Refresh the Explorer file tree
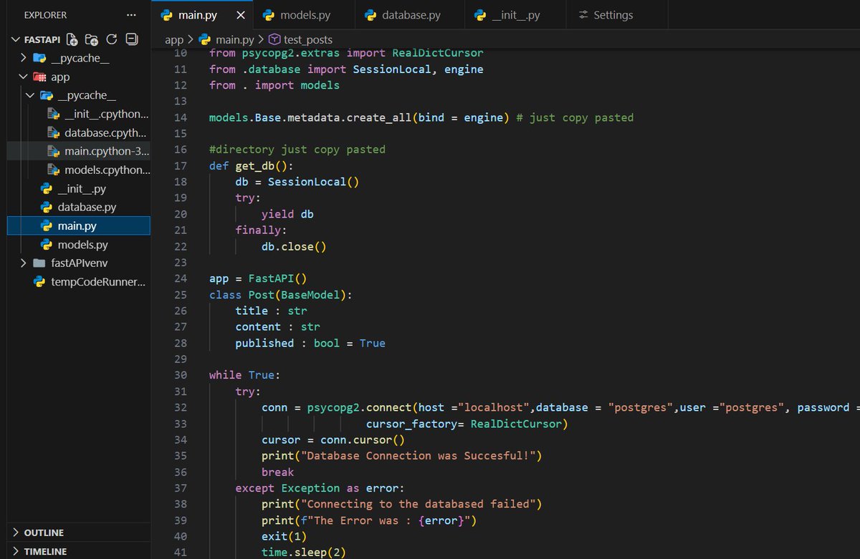Viewport: 860px width, 559px height. [111, 39]
